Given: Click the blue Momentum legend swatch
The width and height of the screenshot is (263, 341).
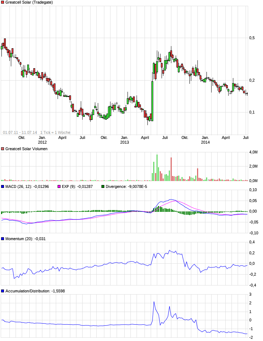Looking at the screenshot, I should [x=3, y=239].
